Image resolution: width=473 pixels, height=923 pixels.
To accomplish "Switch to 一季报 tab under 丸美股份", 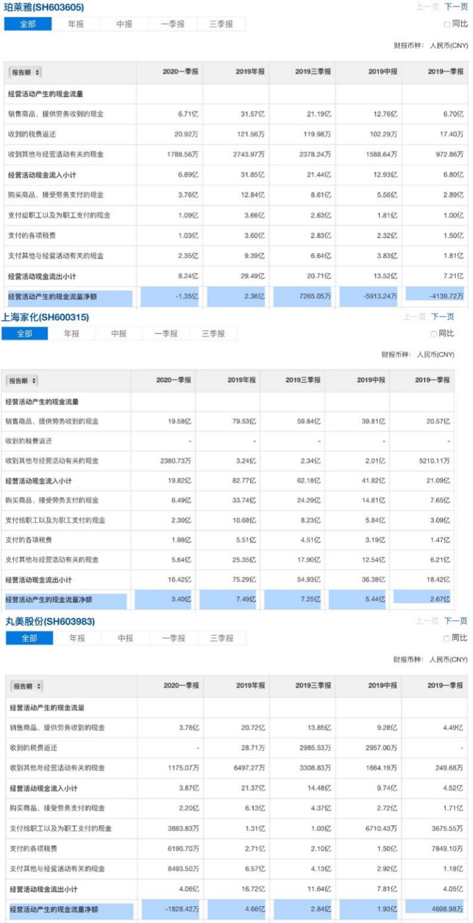I will (174, 638).
